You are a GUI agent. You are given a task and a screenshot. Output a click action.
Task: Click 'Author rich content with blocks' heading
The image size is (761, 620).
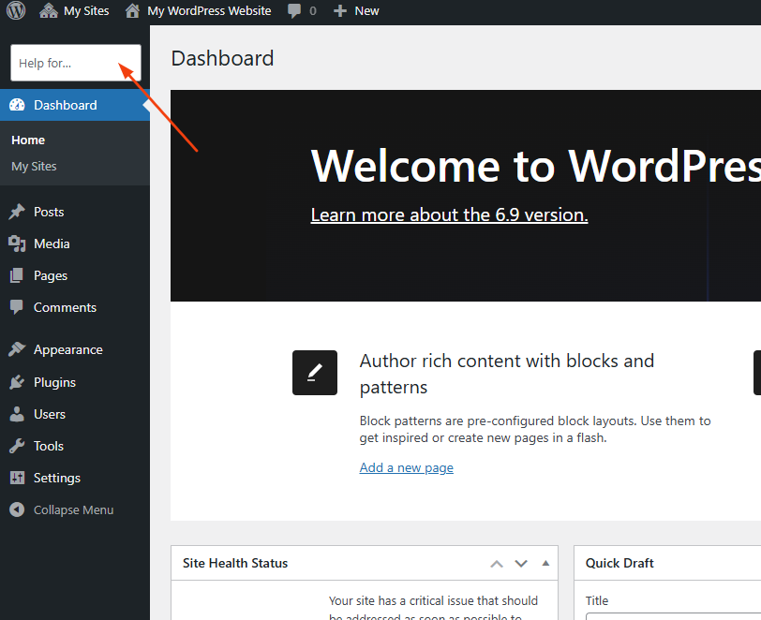tap(507, 374)
